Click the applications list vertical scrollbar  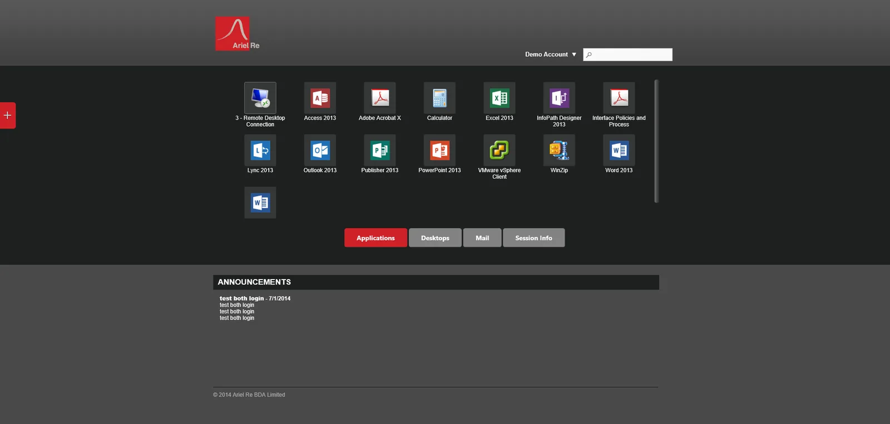(656, 141)
